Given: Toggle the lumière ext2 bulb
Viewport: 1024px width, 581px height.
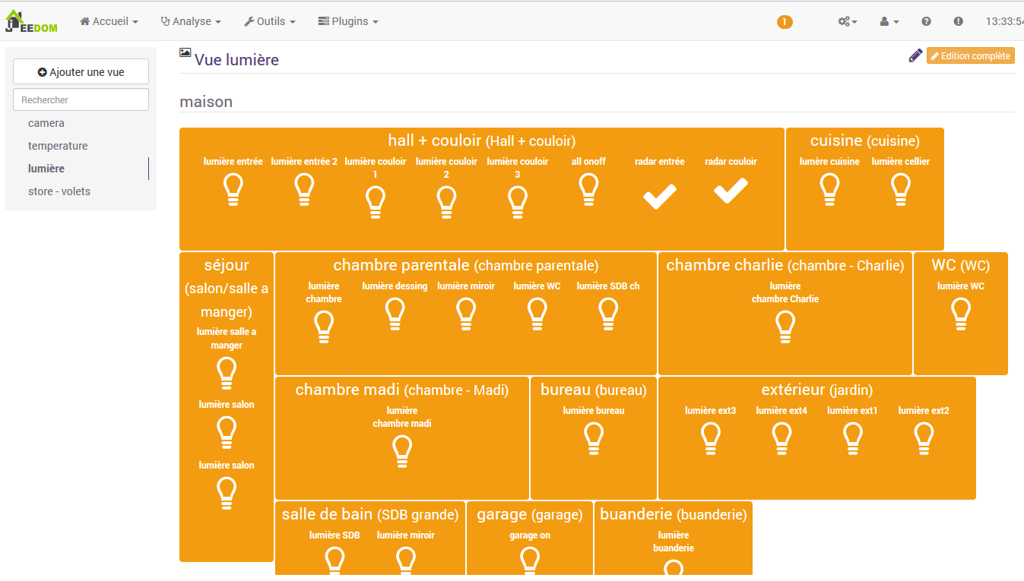Looking at the screenshot, I should click(924, 438).
